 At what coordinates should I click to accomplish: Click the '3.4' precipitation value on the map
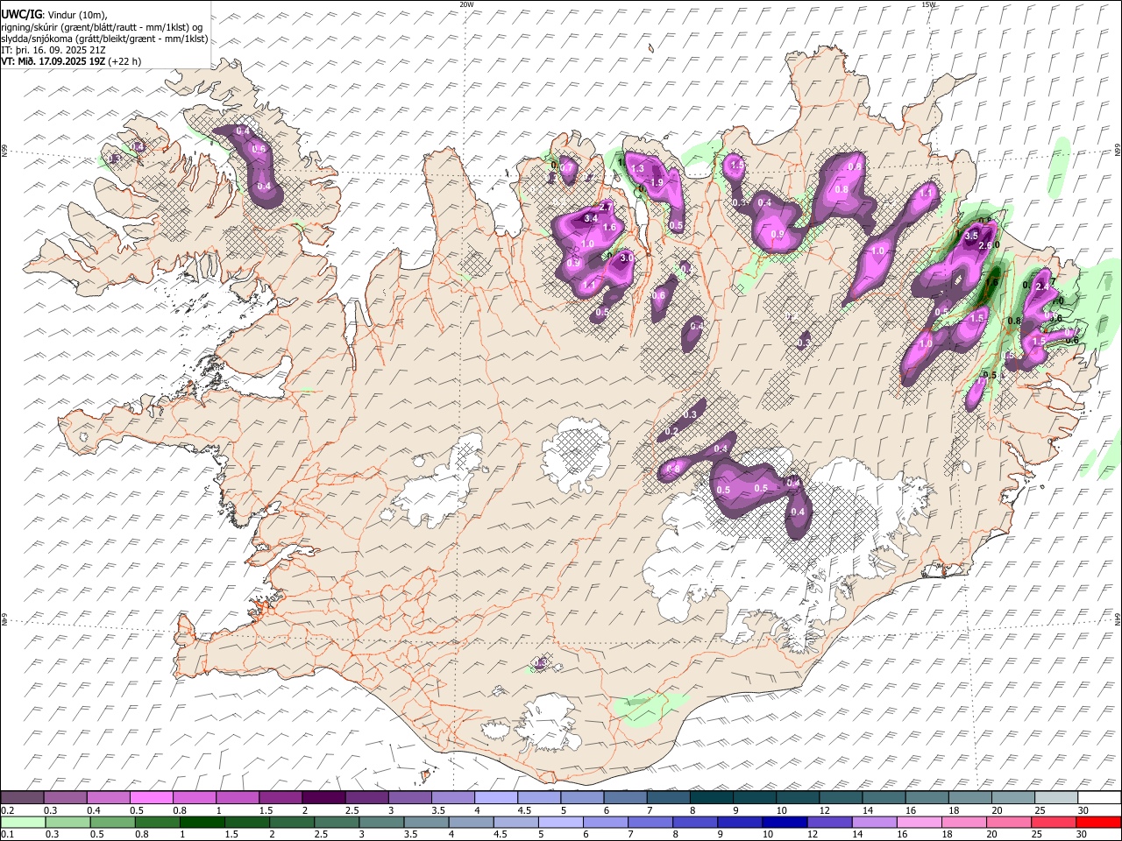coord(591,218)
